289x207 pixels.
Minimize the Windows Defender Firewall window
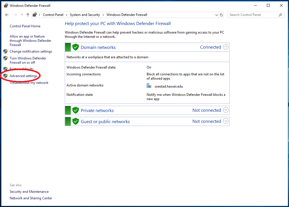(x=255, y=5)
